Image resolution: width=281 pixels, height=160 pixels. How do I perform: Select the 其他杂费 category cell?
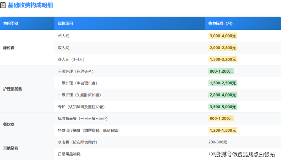(x=11, y=148)
